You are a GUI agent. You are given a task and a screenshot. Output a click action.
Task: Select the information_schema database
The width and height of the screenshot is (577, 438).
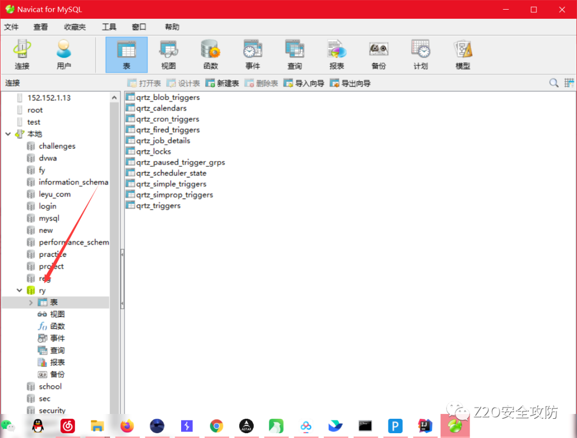(x=73, y=182)
